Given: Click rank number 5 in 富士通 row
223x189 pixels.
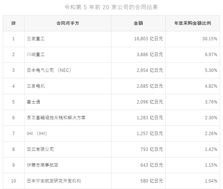Looking at the screenshot, I should coord(13,102).
